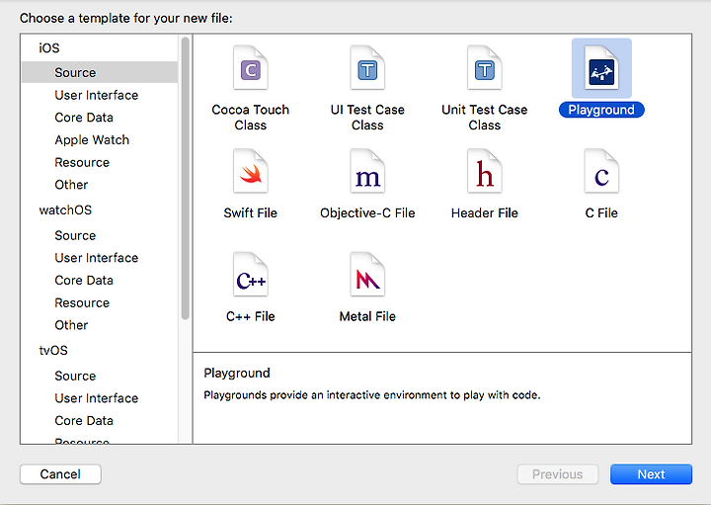
Task: Click the Previous button
Action: [558, 474]
